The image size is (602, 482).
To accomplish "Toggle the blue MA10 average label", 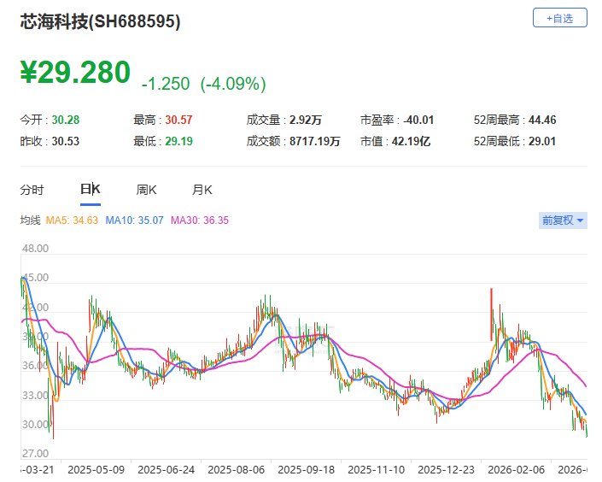I will click(136, 220).
